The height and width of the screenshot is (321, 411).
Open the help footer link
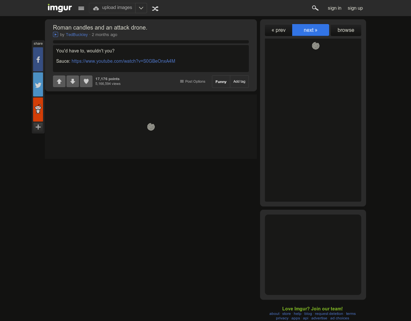[298, 314]
